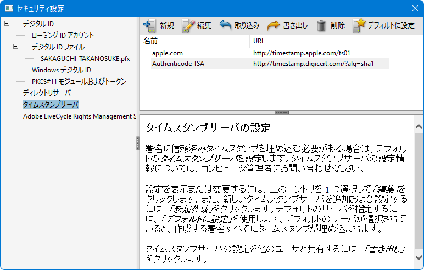Screen dimensions: 424x270
Task: Collapse the デジタル ID tree node
Action: pyautogui.click(x=7, y=24)
